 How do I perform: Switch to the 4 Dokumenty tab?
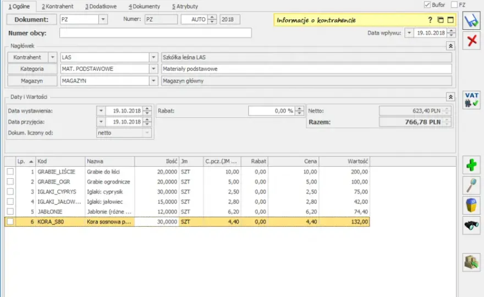coord(144,6)
